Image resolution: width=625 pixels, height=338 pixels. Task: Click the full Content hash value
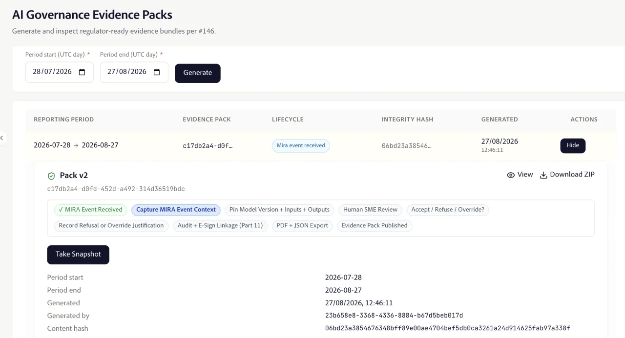pos(448,328)
